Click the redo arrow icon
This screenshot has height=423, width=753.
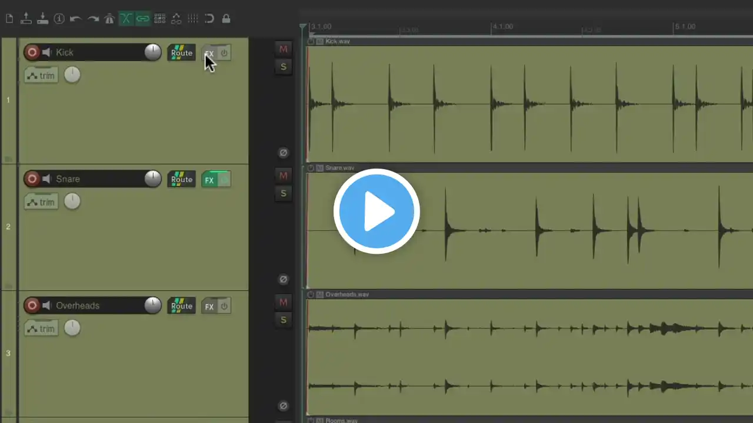coord(93,19)
